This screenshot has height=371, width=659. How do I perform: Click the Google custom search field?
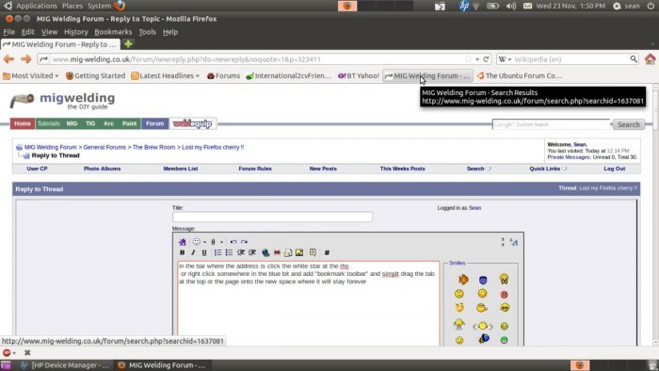point(551,124)
